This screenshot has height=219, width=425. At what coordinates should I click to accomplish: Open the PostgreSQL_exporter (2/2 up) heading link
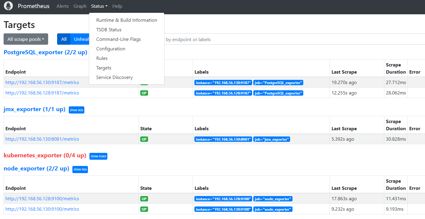coord(45,52)
